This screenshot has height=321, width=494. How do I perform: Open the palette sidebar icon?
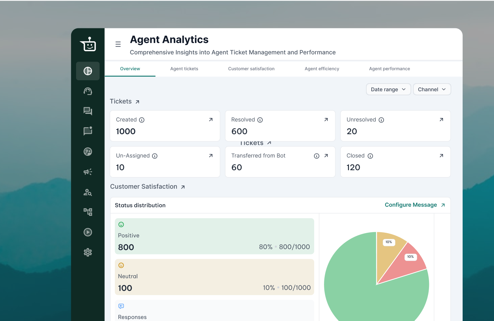pos(88,152)
